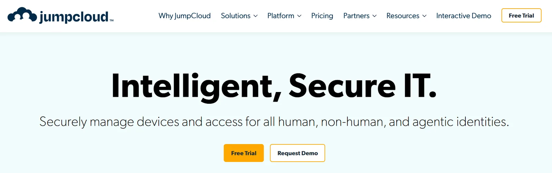Expand the chevron next to Solutions

coord(255,16)
